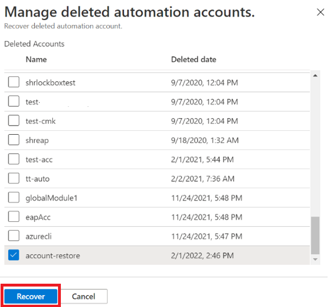Select the shreap account checkbox
The image size is (331, 307).
click(14, 140)
